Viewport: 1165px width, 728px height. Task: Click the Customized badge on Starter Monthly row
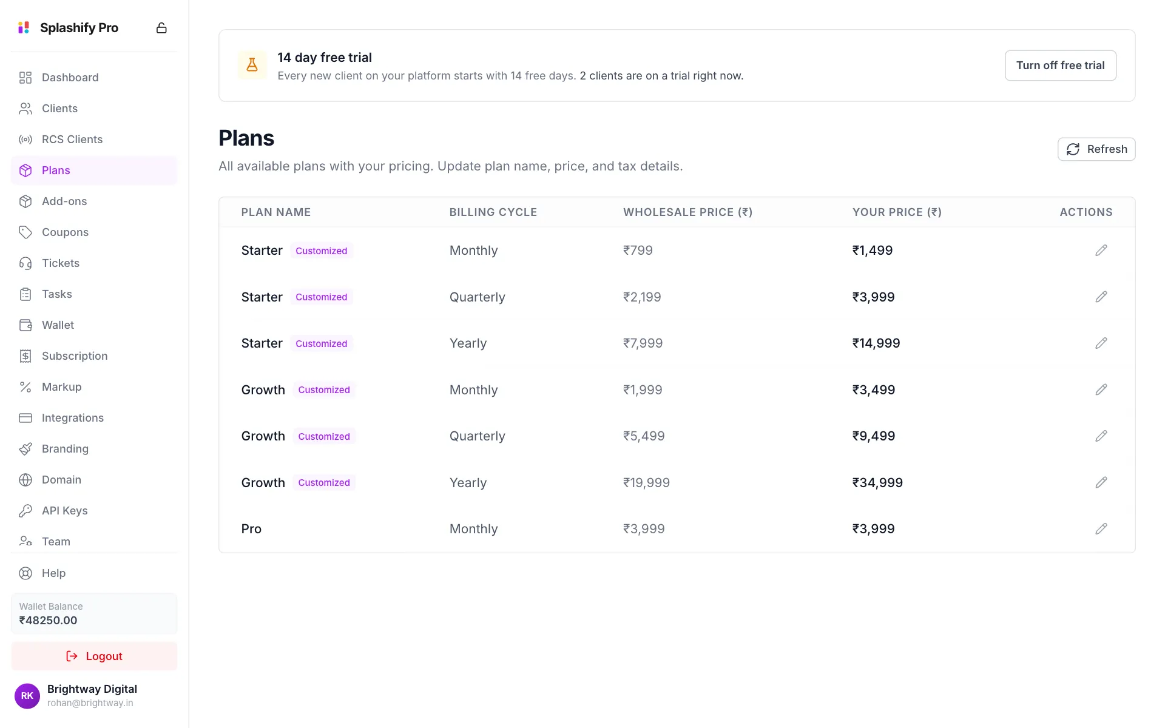click(322, 251)
